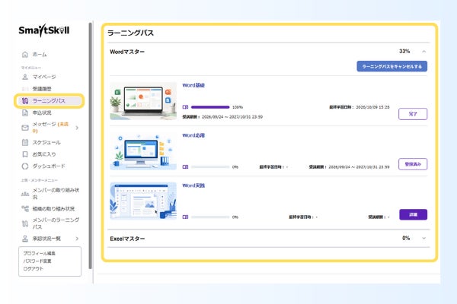
Task: Click the learning path icon beside ラーニングパス
Action: point(25,100)
